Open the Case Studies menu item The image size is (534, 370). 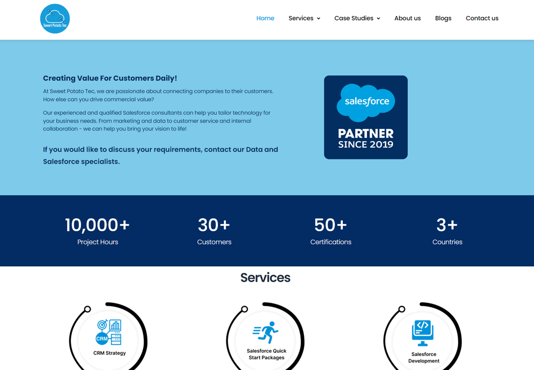(354, 18)
